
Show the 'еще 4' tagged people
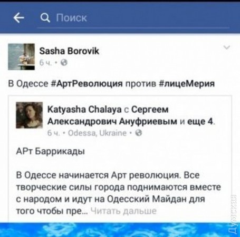pyautogui.click(x=200, y=122)
